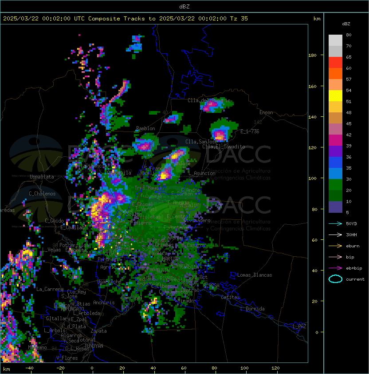Click the 'Zapata' map label
This screenshot has height=374, width=369.
click(98, 331)
